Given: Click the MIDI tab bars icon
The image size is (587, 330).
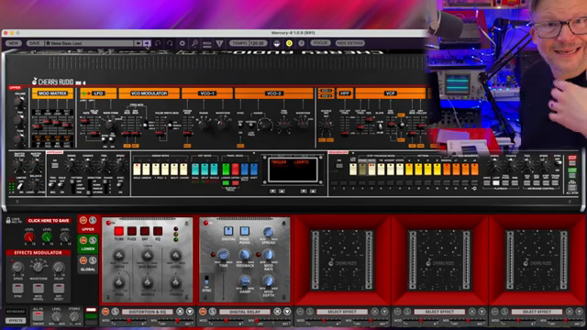Looking at the screenshot, I should (207, 44).
